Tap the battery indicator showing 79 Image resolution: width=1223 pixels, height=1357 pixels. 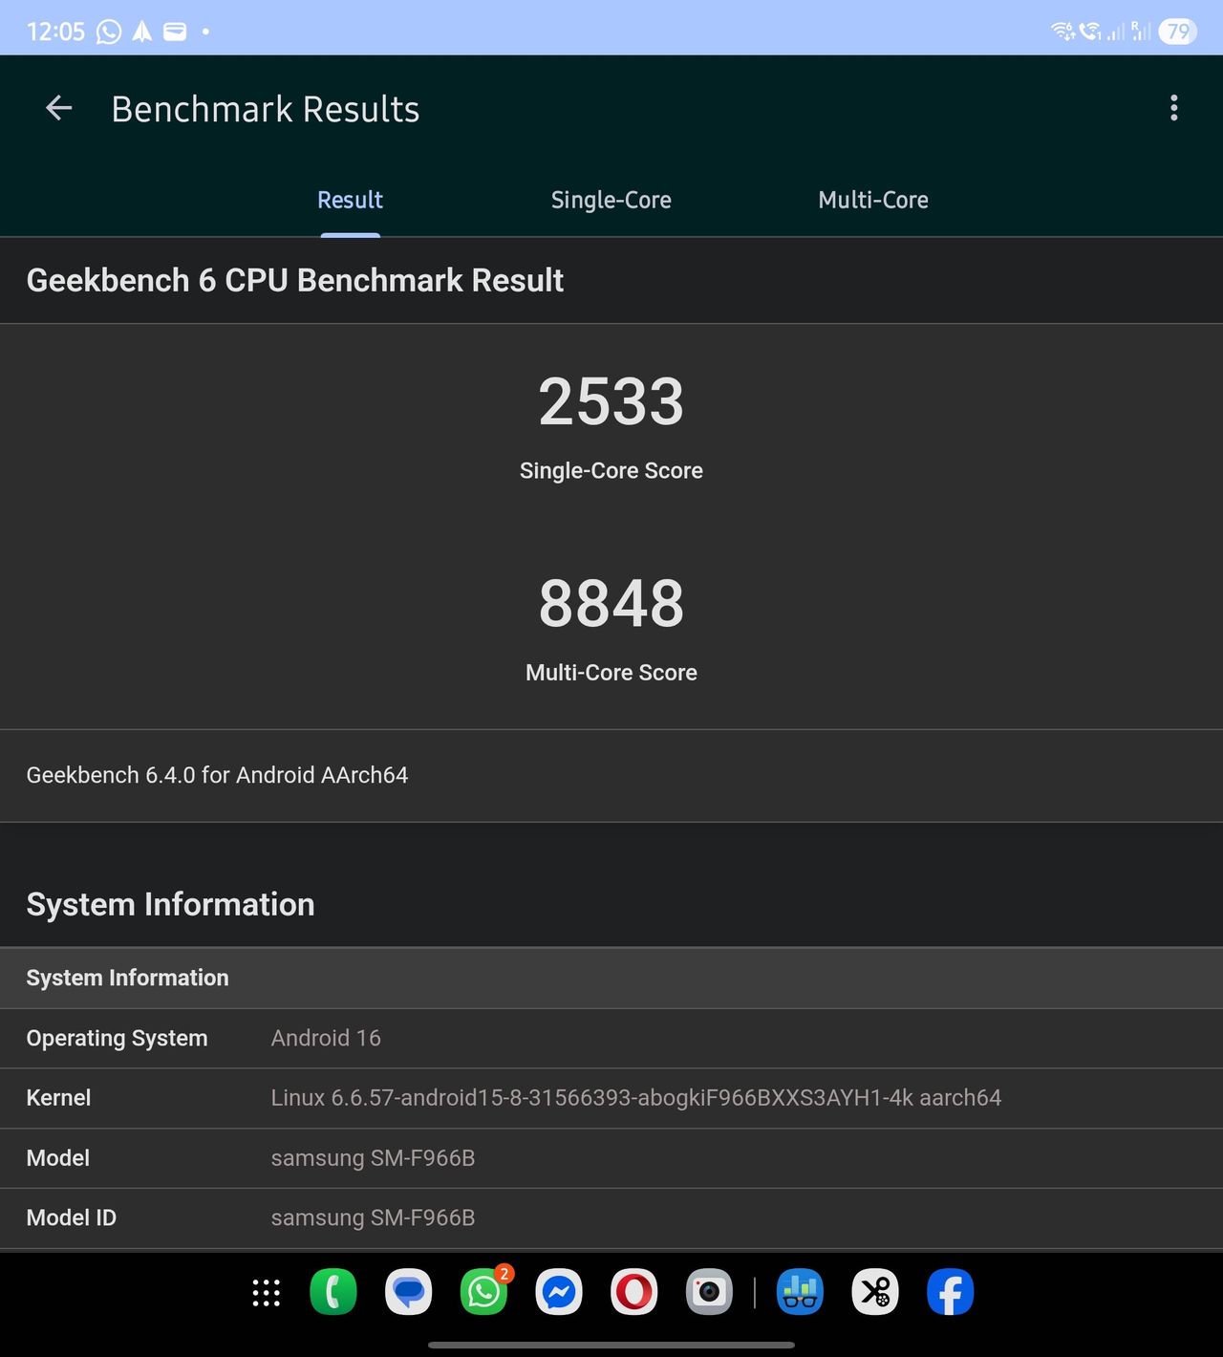[x=1177, y=32]
